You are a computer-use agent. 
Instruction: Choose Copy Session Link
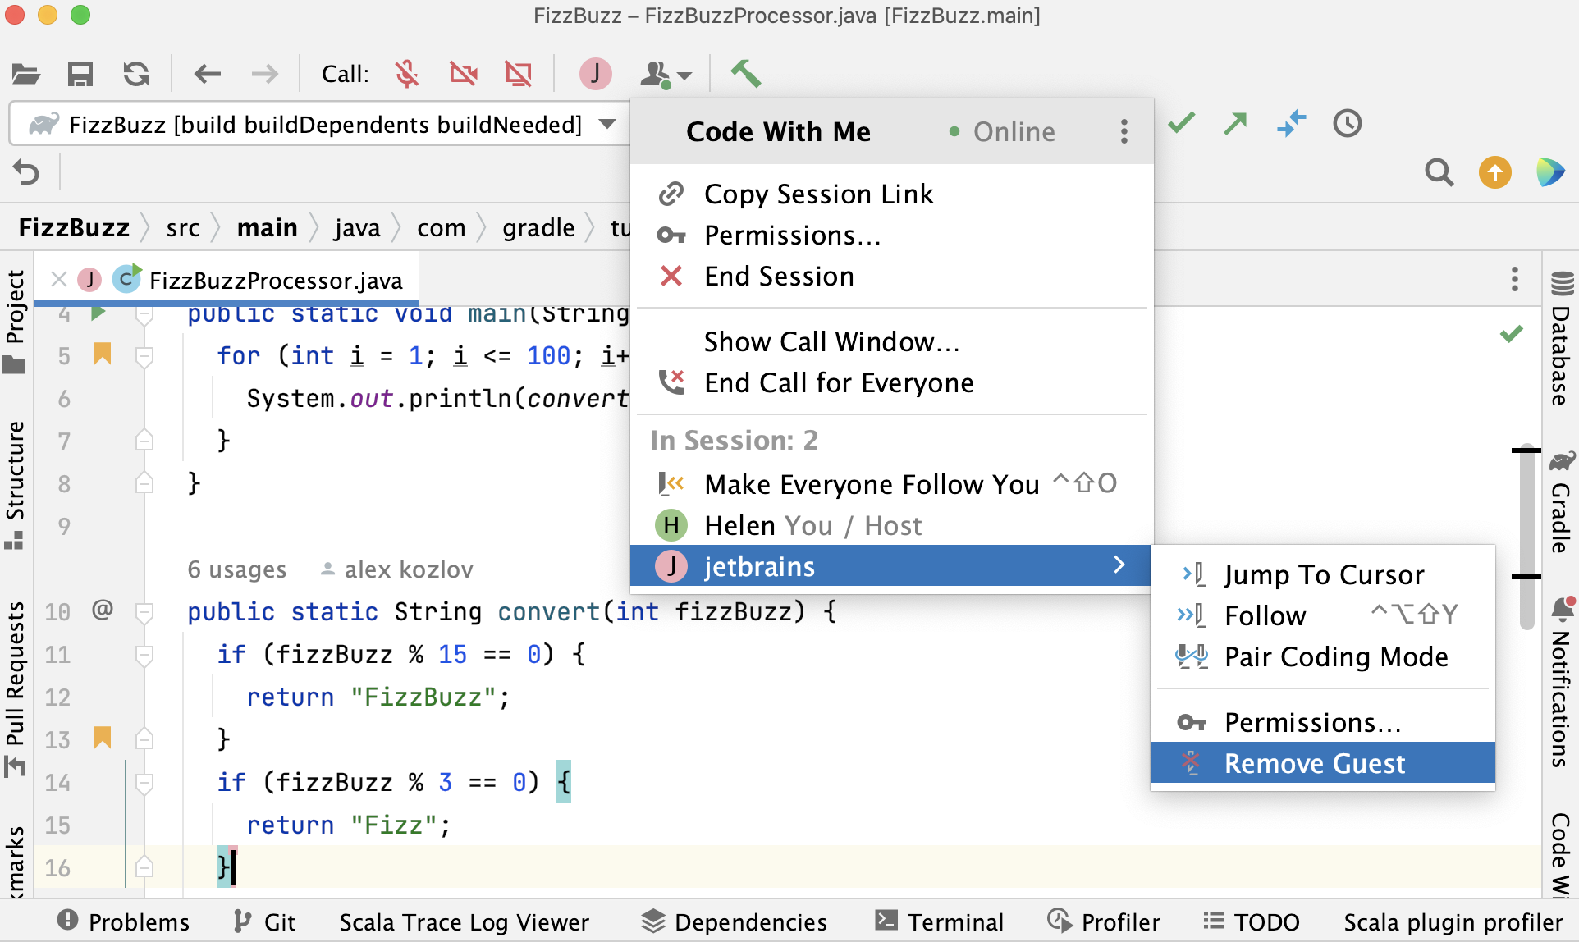[892, 194]
